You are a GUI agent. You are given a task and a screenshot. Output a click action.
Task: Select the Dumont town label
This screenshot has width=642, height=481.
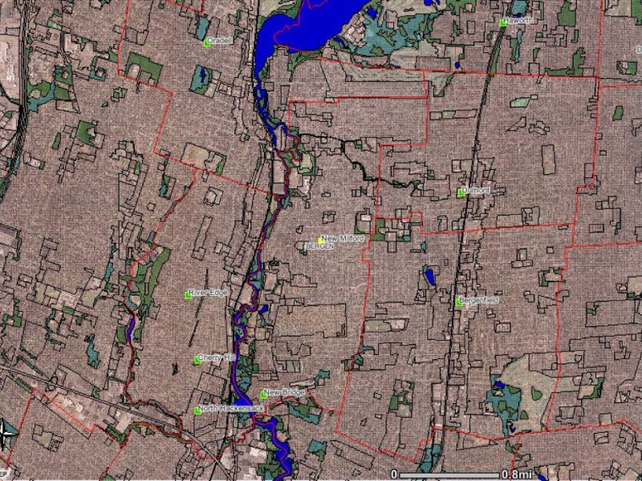(475, 189)
